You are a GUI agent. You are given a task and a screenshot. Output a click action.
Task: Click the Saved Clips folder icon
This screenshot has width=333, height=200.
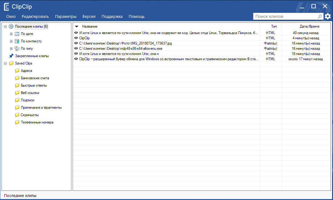tap(11, 63)
